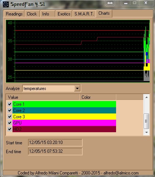Toggle the HD2 checkbox
The width and height of the screenshot is (155, 177).
click(10, 129)
